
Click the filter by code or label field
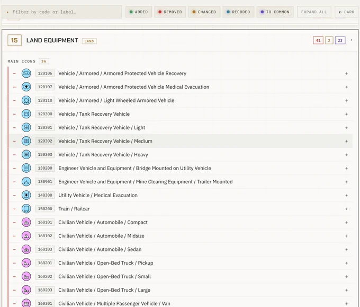(62, 12)
